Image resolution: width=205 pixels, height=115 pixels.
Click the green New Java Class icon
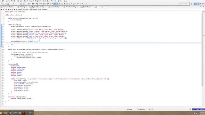[x=44, y=4]
